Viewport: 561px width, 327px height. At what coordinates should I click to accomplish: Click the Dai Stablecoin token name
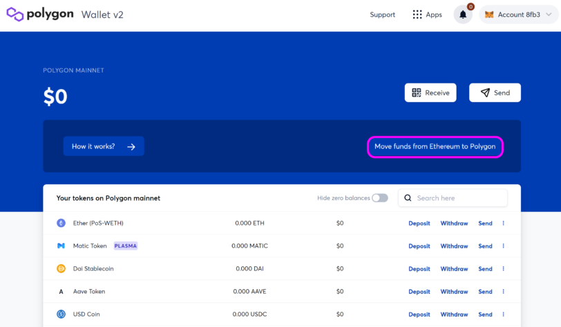coord(93,269)
